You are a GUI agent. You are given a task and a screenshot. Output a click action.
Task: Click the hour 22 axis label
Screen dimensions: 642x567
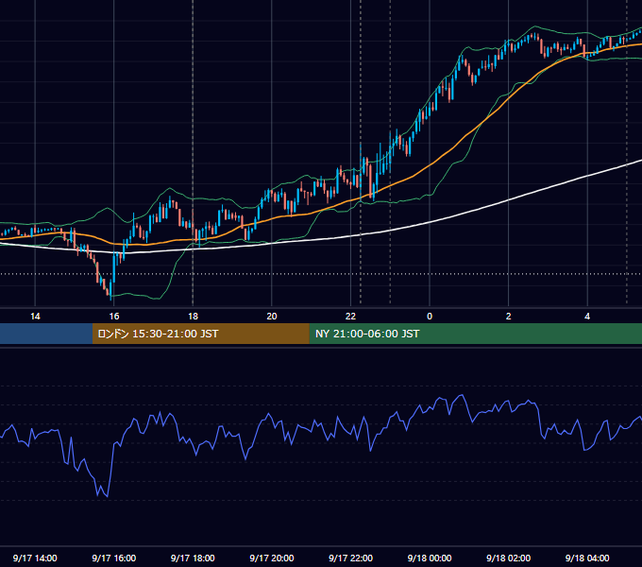point(350,317)
